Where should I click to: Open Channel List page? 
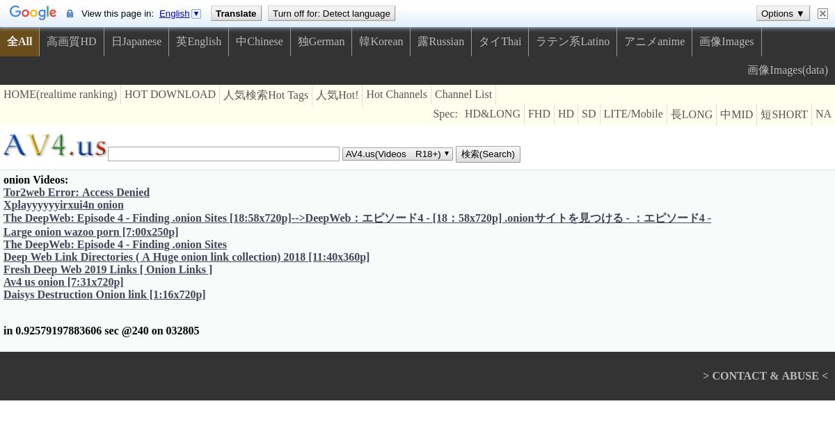tap(463, 95)
